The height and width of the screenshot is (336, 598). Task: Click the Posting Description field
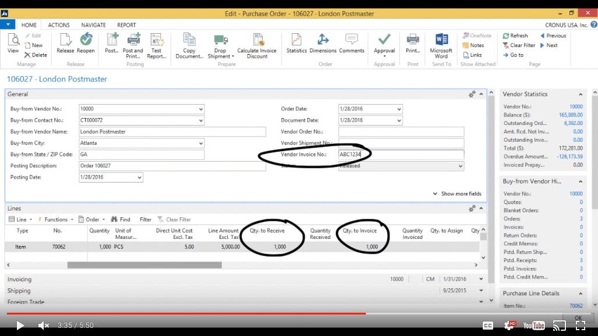[172, 166]
